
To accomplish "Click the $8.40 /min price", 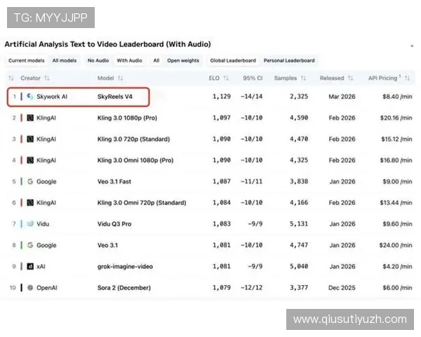I will (397, 96).
